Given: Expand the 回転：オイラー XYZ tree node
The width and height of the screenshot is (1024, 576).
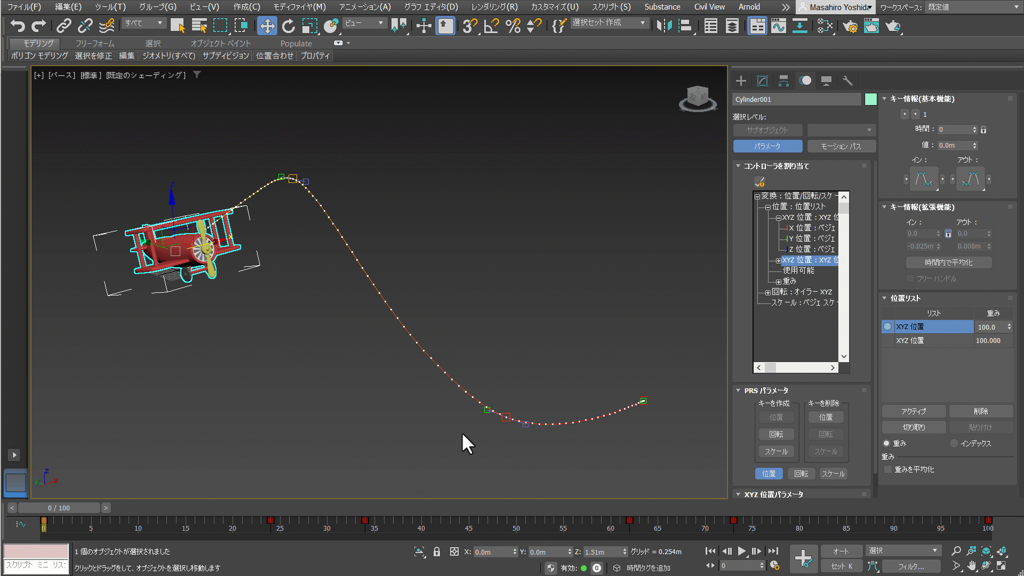Looking at the screenshot, I should [767, 292].
